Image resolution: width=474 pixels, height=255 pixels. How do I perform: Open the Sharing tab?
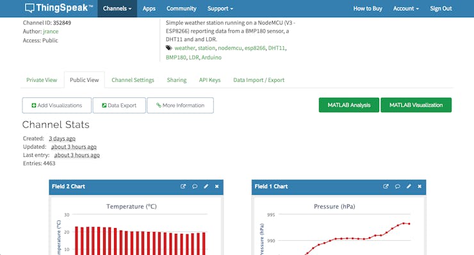[x=177, y=80]
